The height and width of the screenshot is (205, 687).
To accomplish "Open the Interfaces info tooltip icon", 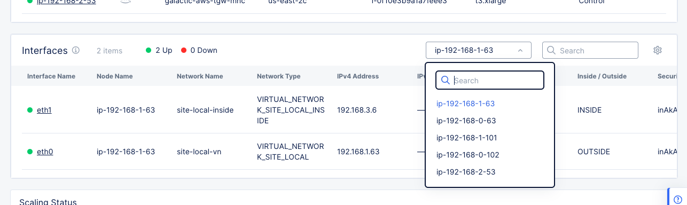I will [76, 50].
